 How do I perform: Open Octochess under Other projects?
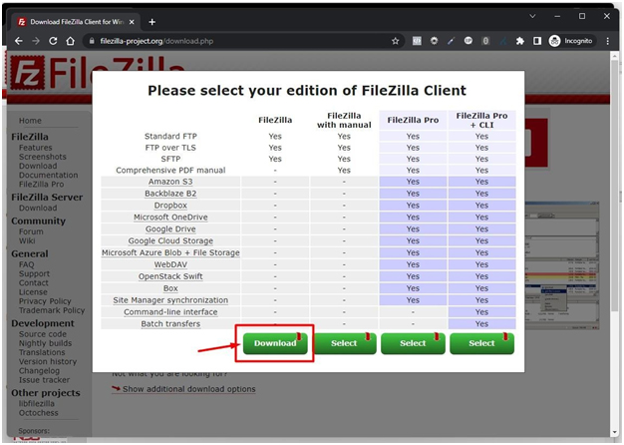click(38, 413)
